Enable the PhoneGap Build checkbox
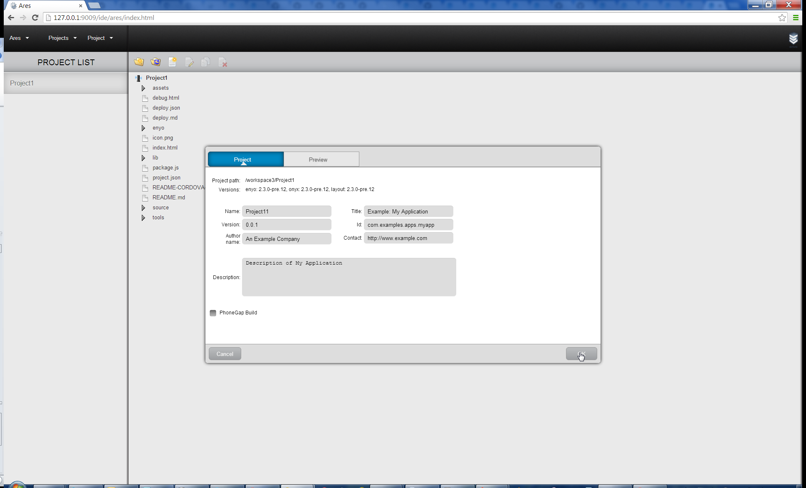 tap(213, 312)
